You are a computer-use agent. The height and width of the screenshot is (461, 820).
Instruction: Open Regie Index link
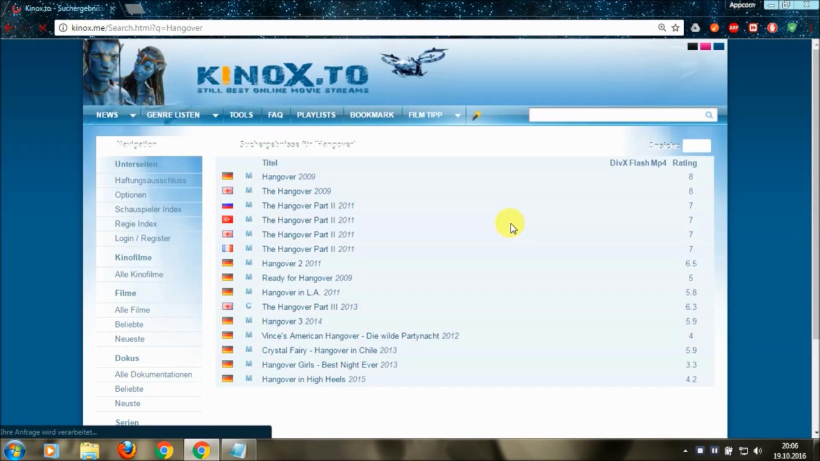click(x=136, y=224)
